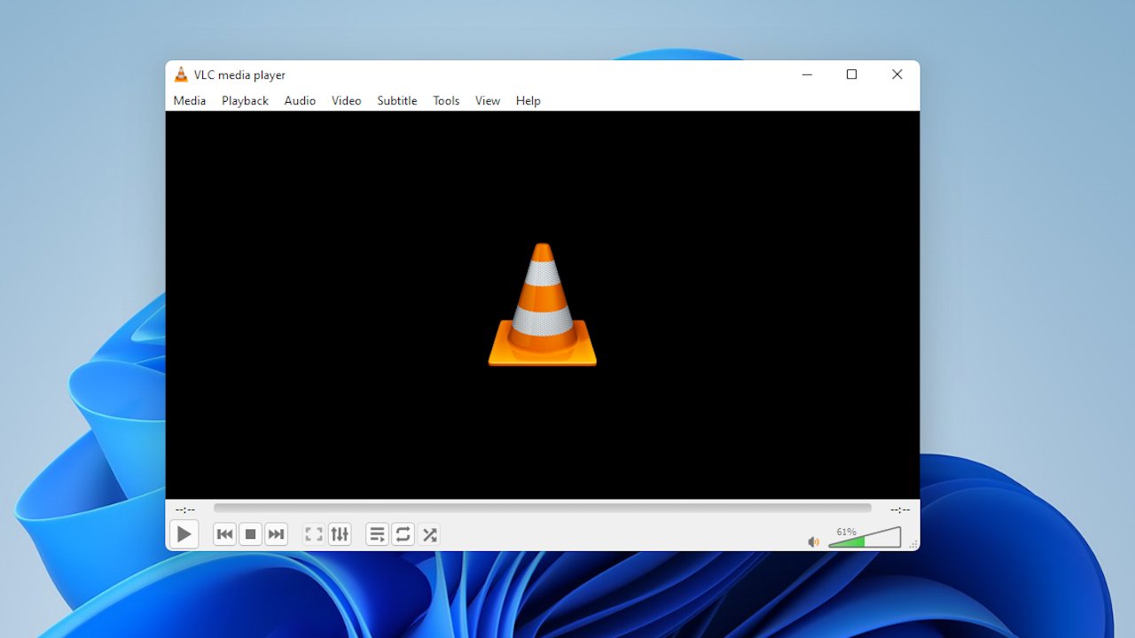The image size is (1135, 638).
Task: Show the playlist view icon
Action: pos(376,533)
